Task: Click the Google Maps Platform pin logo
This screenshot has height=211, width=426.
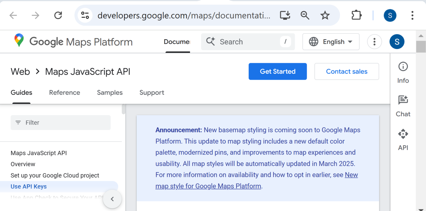Action: coord(19,42)
